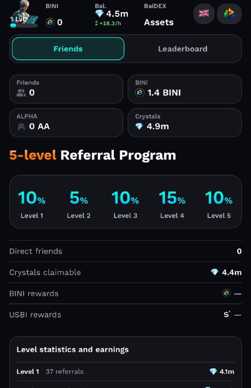Switch to the Friends tab
This screenshot has width=251, height=388.
(x=68, y=49)
